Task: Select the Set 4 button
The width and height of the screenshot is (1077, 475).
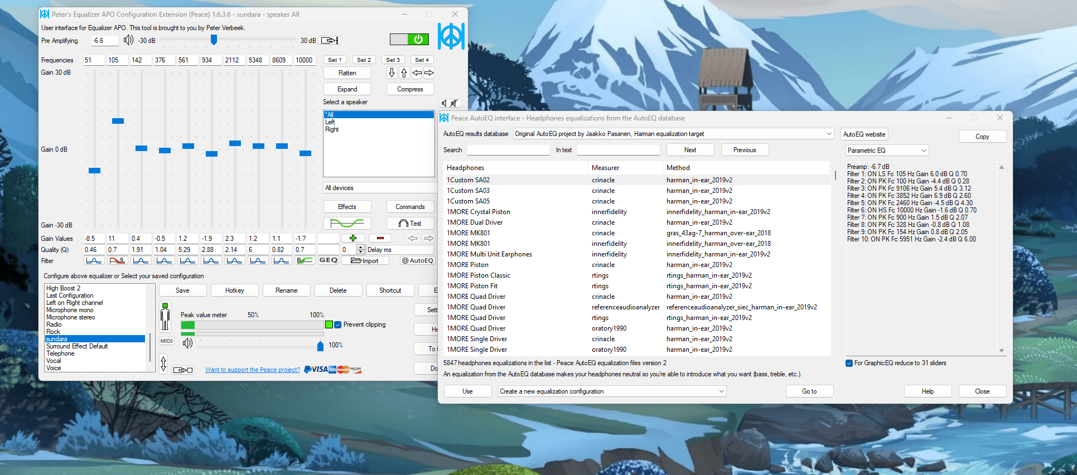Action: click(423, 60)
